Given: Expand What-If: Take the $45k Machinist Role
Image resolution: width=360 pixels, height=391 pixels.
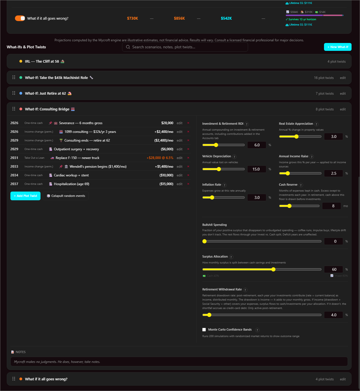Looking at the screenshot, I should (179, 78).
